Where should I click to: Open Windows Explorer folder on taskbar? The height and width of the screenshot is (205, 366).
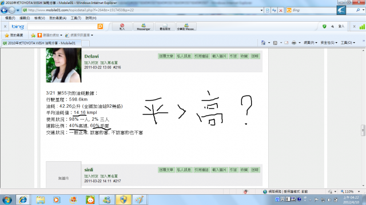41,200
